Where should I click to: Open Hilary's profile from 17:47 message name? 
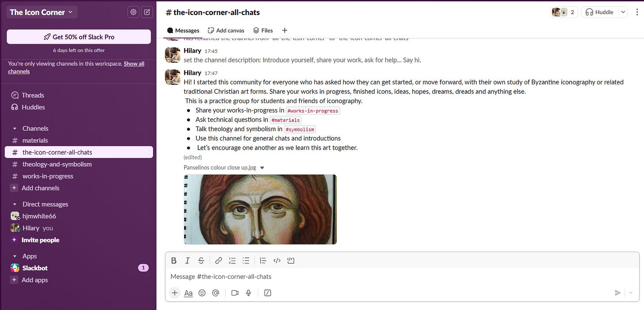192,73
